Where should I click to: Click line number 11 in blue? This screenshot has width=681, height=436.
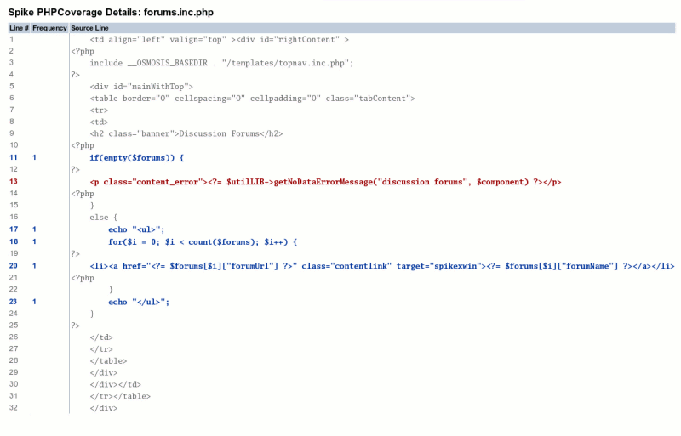14,157
